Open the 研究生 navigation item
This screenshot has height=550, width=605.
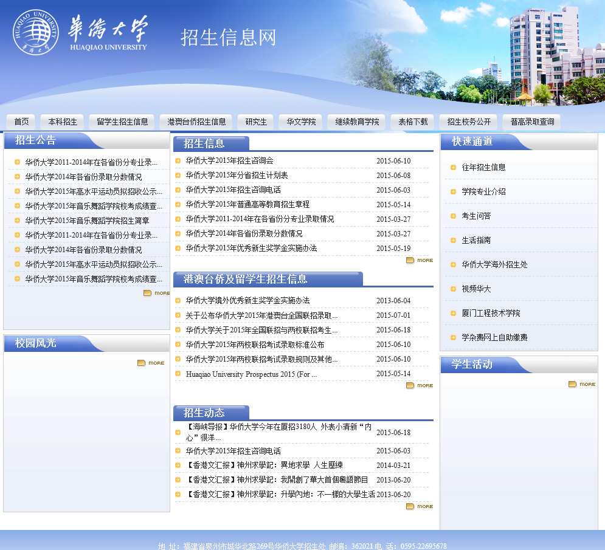(x=256, y=122)
